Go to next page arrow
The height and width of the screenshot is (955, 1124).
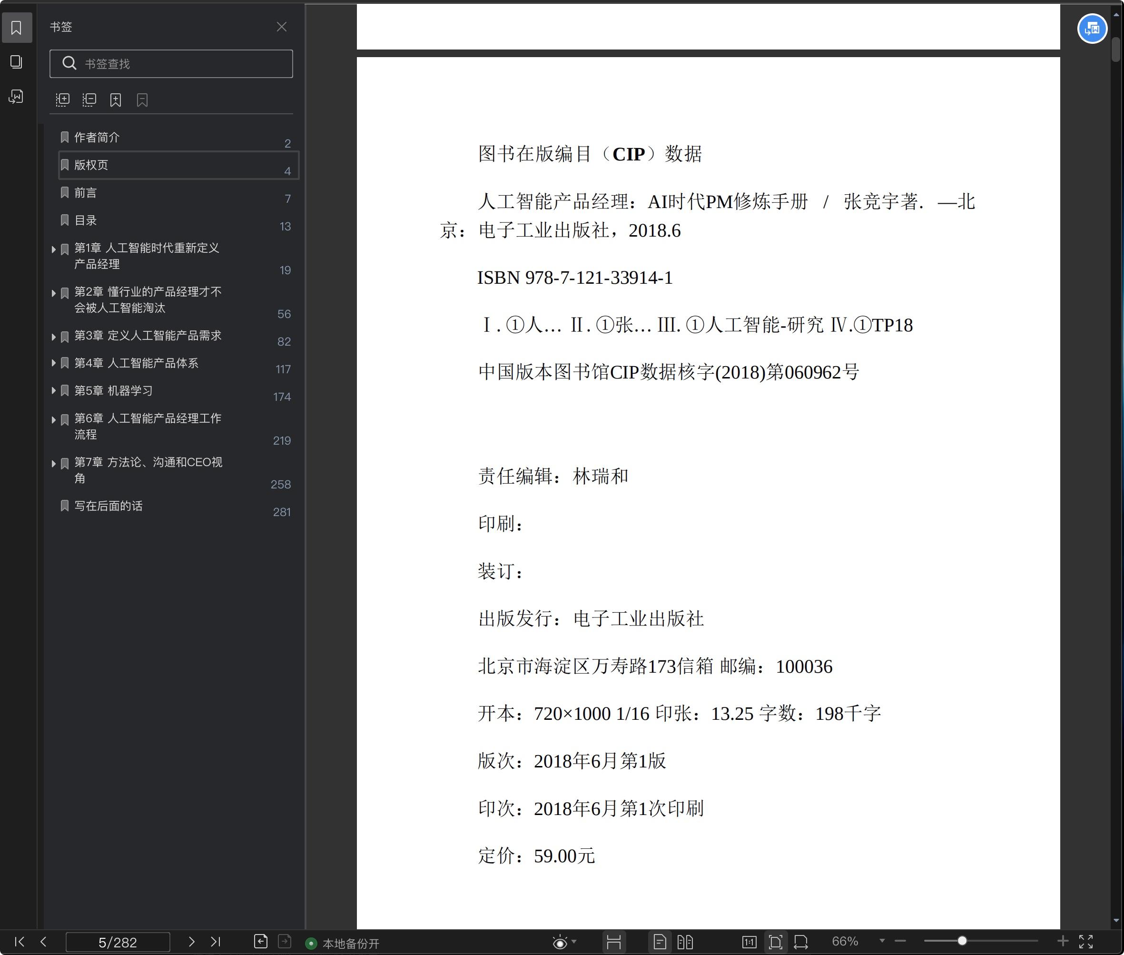(191, 942)
